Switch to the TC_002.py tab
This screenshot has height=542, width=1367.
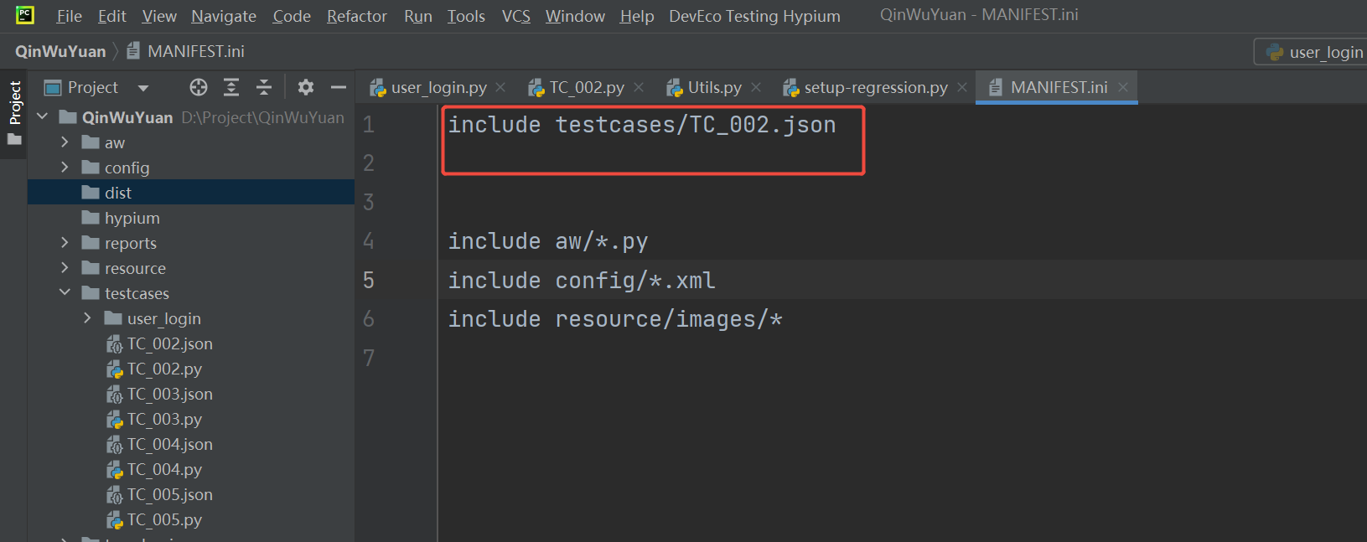pos(586,87)
